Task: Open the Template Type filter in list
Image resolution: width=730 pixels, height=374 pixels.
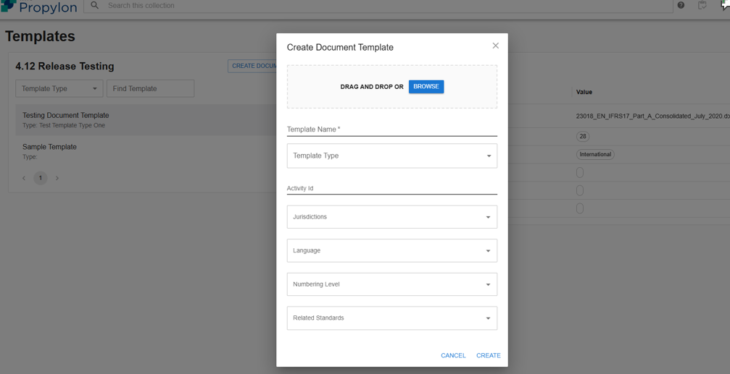Action: tap(59, 89)
